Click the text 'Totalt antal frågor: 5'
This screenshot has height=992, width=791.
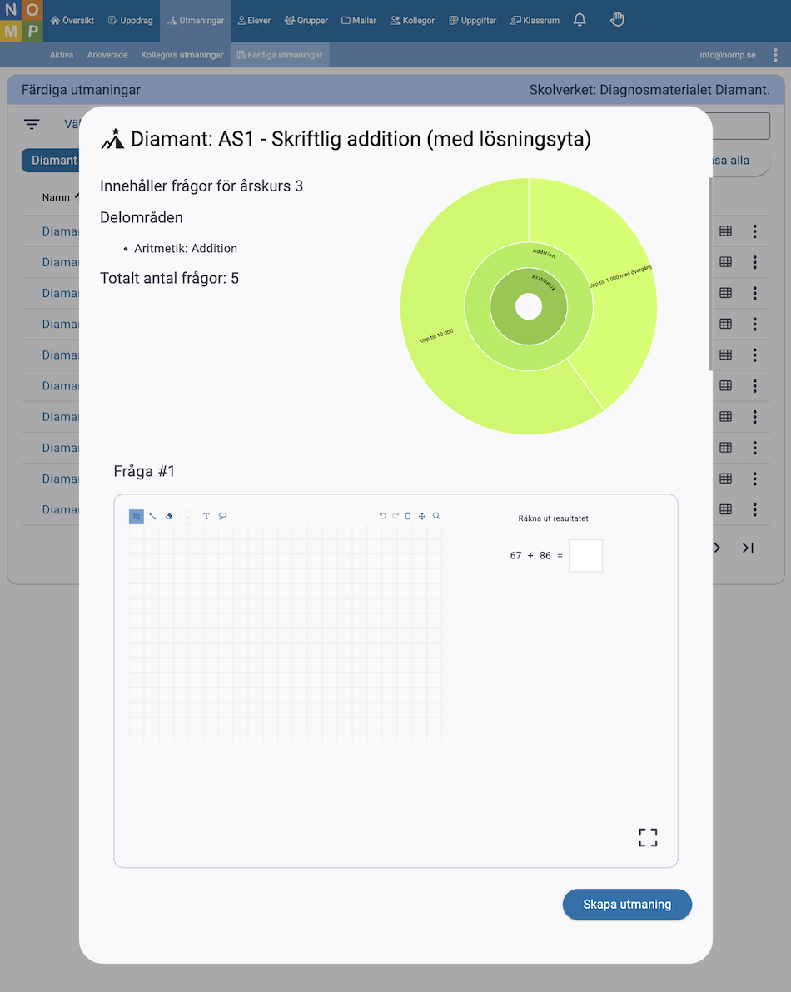(x=170, y=278)
